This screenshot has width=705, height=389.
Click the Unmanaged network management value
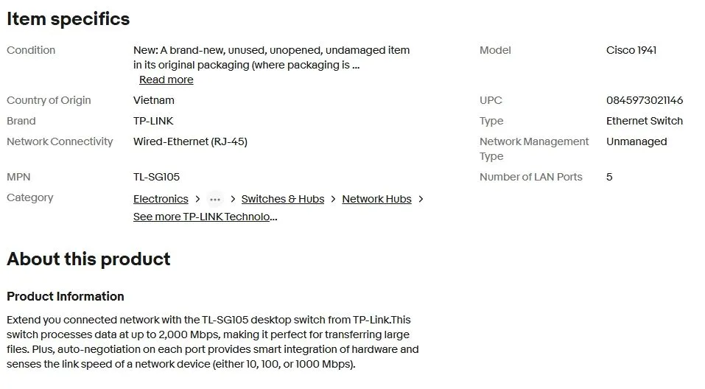pos(636,141)
